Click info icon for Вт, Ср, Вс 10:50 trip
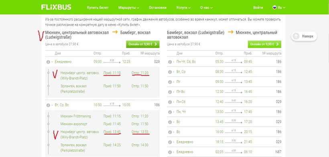 point(48,105)
